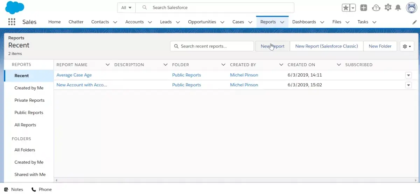
Task: Select Shared with Me in sidebar
Action: click(x=29, y=174)
